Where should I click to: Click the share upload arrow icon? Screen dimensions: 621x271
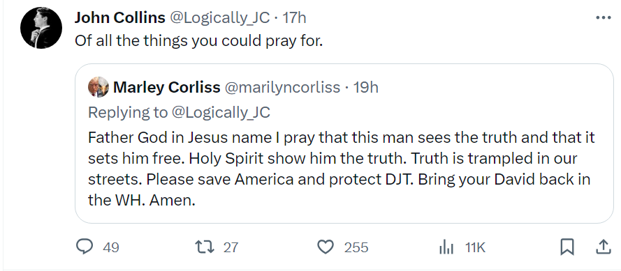click(x=603, y=247)
